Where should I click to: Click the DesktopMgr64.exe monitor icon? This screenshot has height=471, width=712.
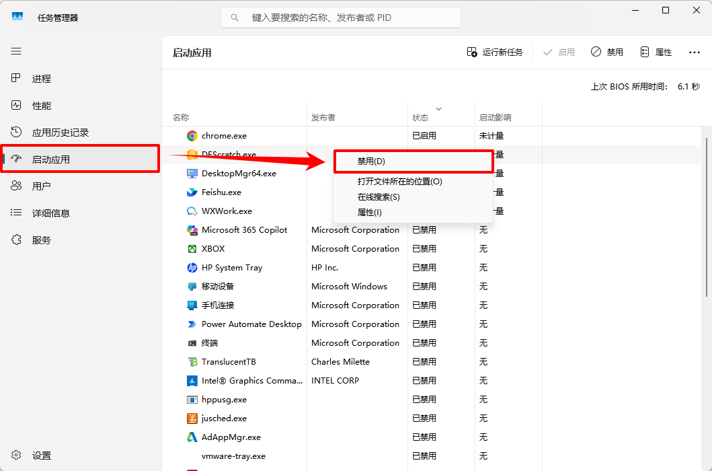tap(192, 173)
